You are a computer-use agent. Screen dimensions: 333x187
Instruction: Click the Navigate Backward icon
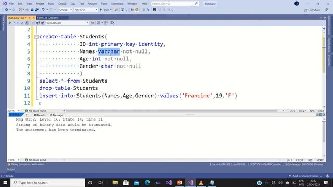[6, 10]
